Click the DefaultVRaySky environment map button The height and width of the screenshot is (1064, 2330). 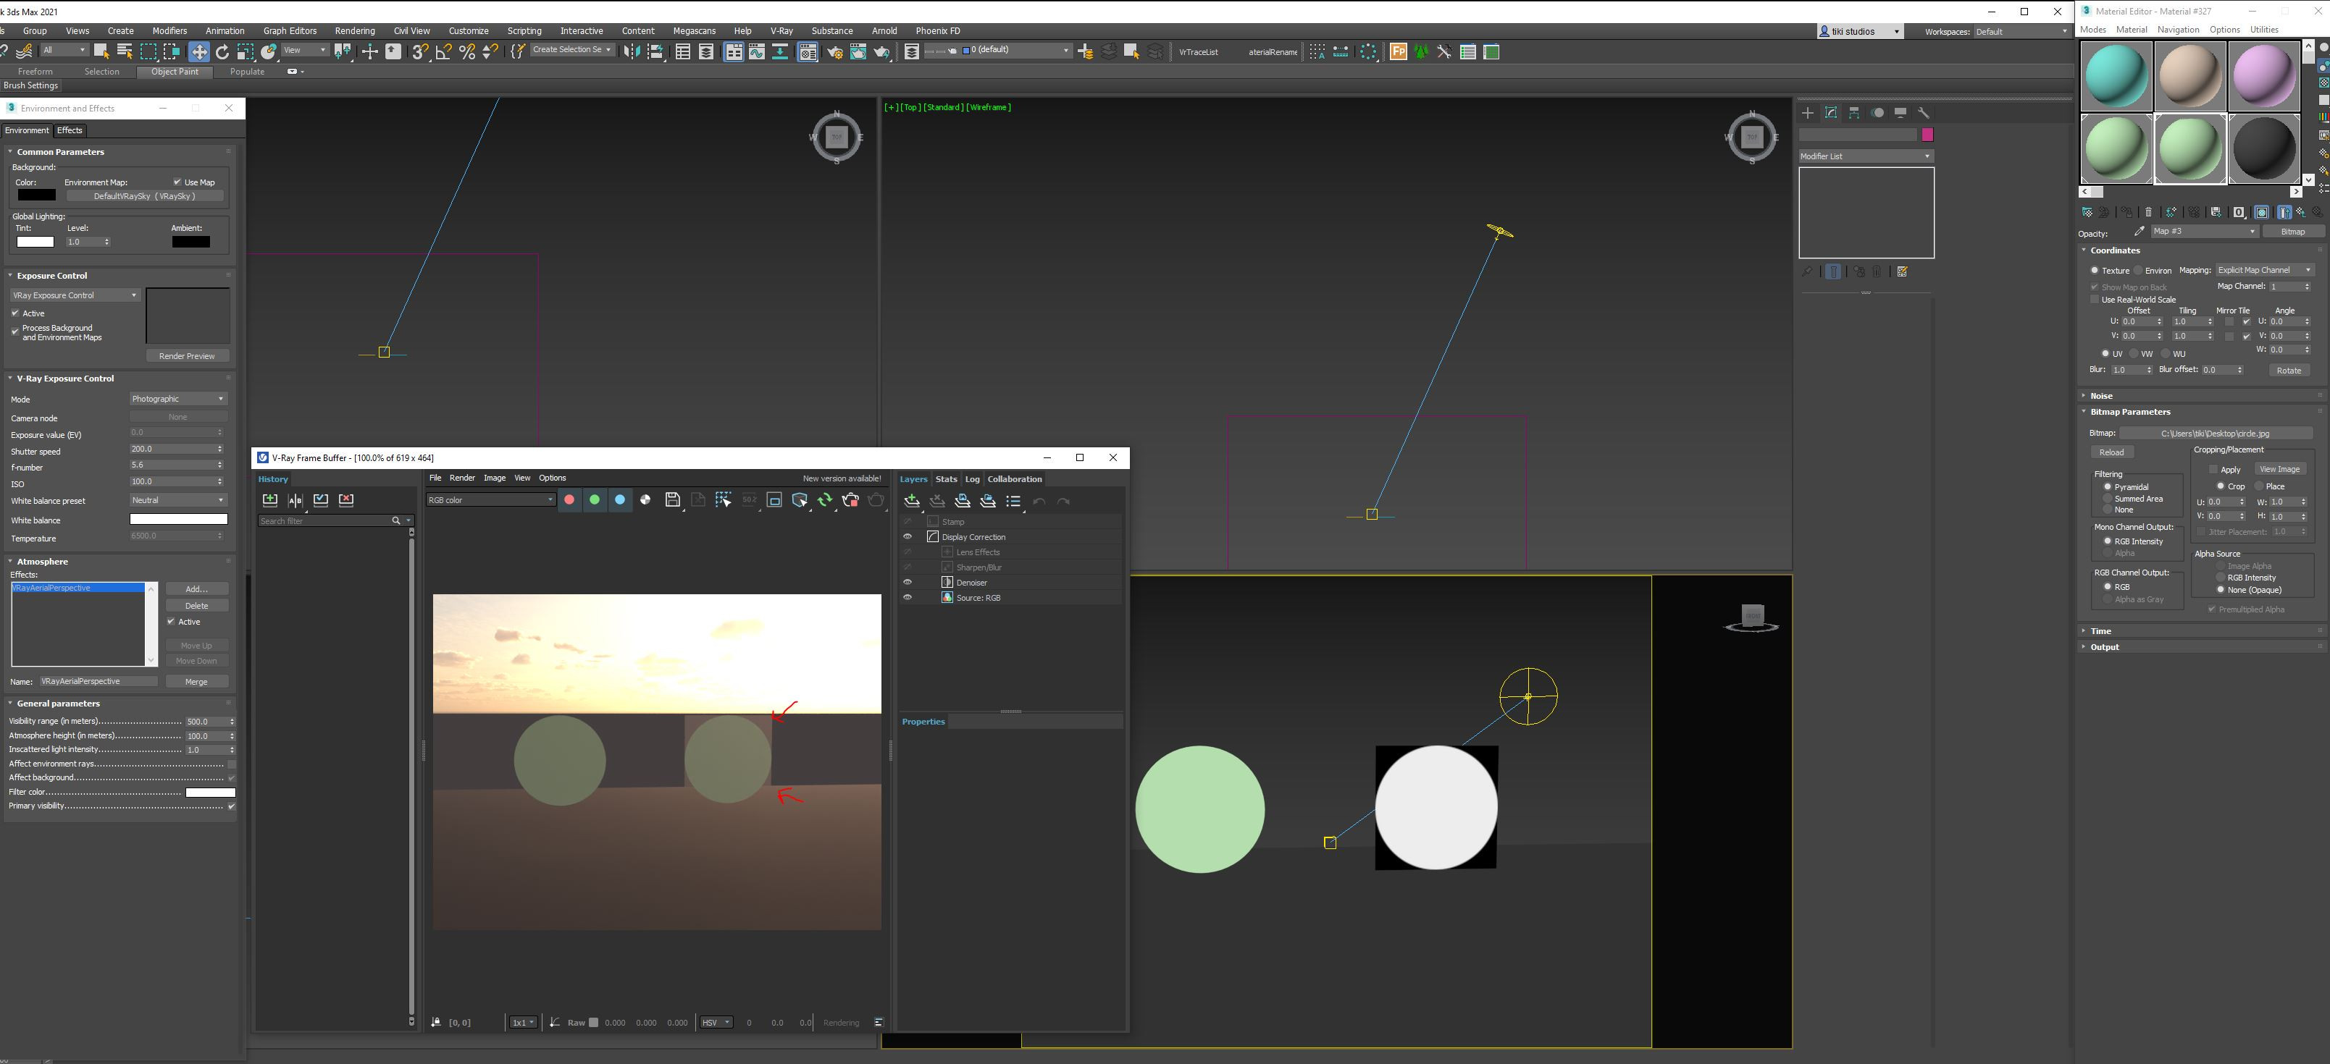coord(145,196)
